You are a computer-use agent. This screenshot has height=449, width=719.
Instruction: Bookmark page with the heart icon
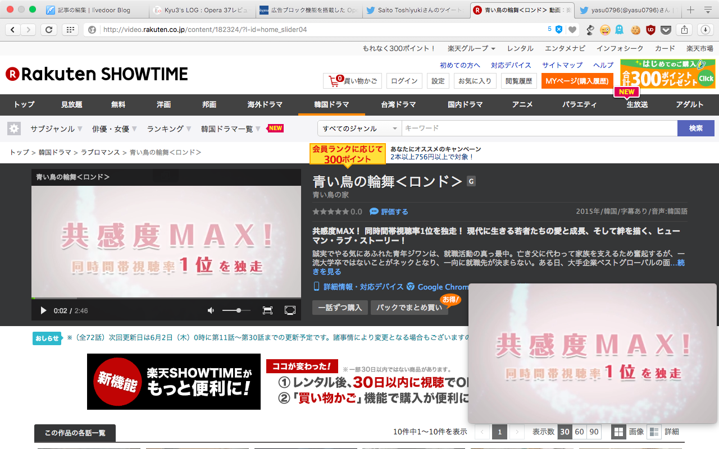coord(572,30)
